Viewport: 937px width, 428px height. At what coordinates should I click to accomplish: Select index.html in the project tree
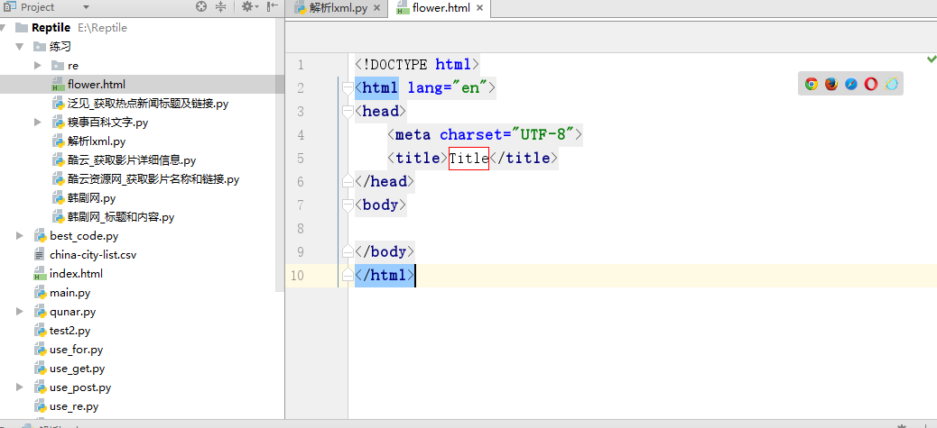pyautogui.click(x=76, y=274)
